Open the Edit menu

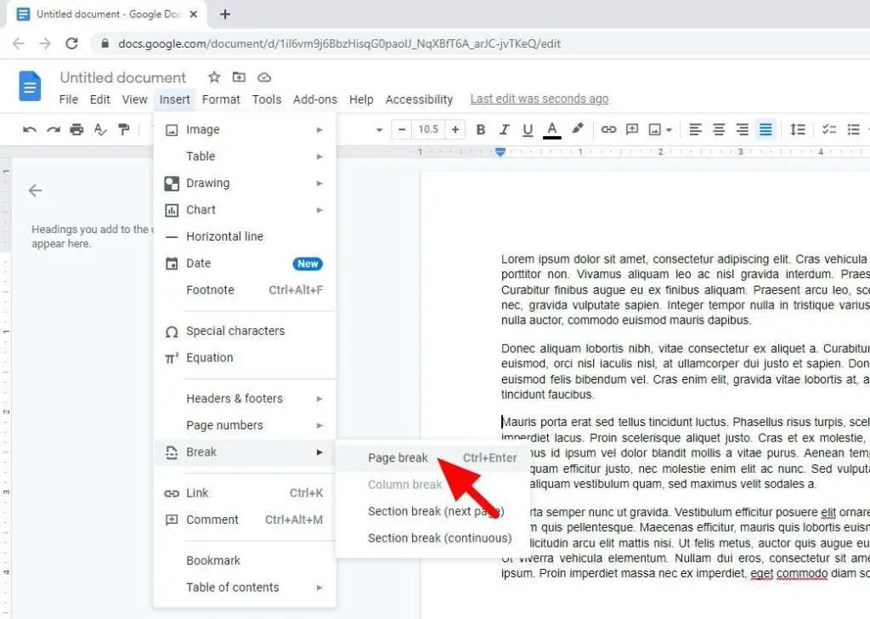coord(100,99)
